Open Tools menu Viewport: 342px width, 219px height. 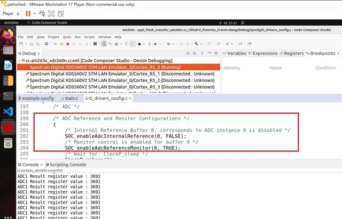pyautogui.click(x=67, y=37)
